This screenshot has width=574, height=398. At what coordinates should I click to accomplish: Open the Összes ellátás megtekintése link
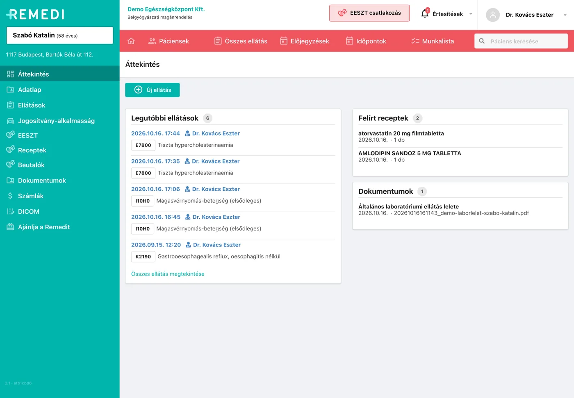point(168,274)
